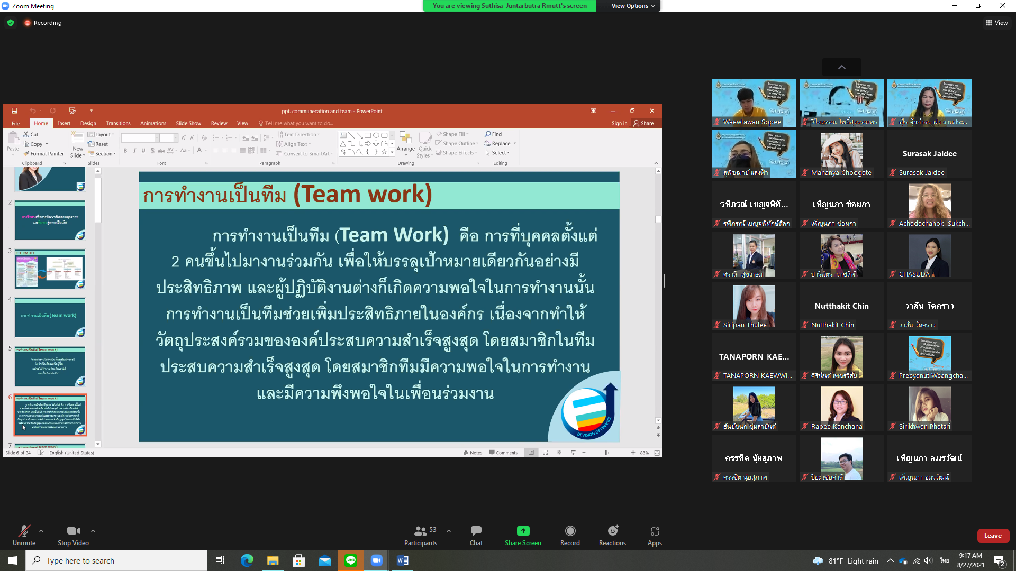Change the Zoom gallery View layout
Image resolution: width=1016 pixels, height=571 pixels.
pos(997,23)
